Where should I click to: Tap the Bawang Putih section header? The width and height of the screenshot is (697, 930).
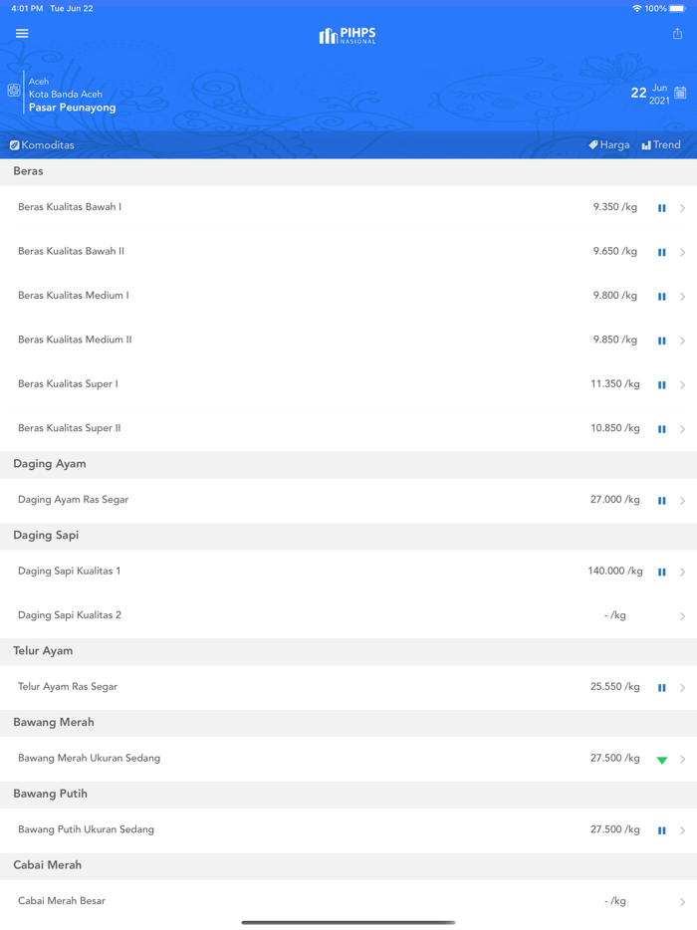click(348, 795)
